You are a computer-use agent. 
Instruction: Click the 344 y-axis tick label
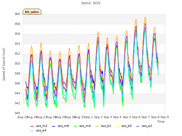pyautogui.click(x=17, y=93)
